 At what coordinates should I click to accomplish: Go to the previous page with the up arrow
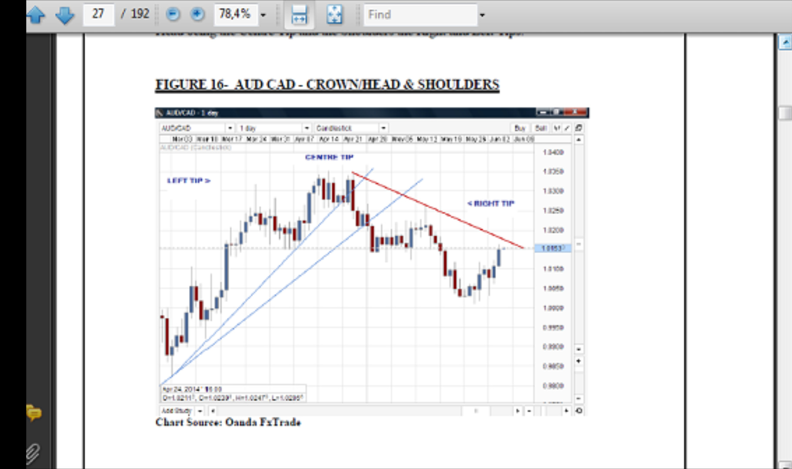(x=36, y=14)
